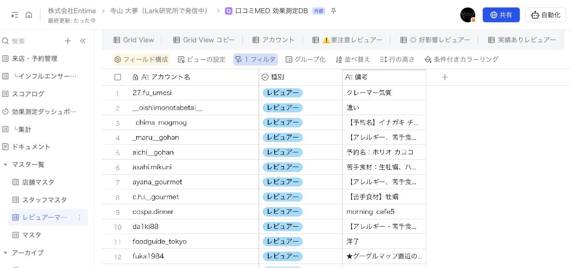Select 備考 cell 予約名：ホリオ カヨコ

[384, 152]
